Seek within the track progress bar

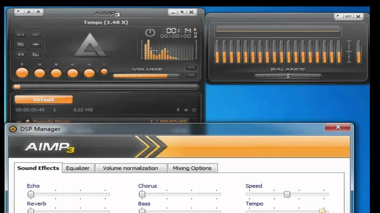pyautogui.click(x=106, y=87)
